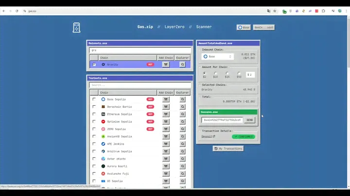Open explorer for Berachain Bartio
Viewport: 350px width, 196px height.
[x=182, y=107]
